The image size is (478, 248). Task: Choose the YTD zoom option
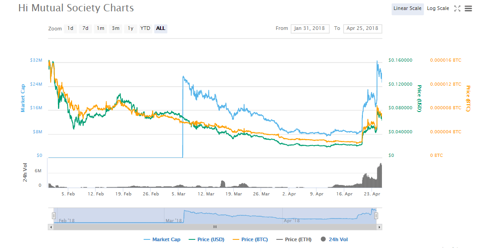145,29
